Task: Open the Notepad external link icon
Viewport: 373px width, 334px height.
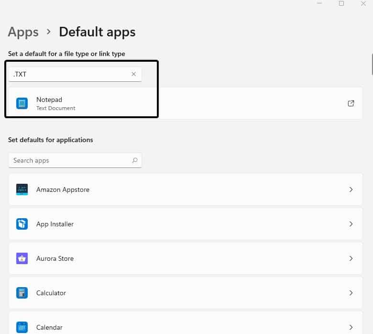Action: click(x=351, y=103)
